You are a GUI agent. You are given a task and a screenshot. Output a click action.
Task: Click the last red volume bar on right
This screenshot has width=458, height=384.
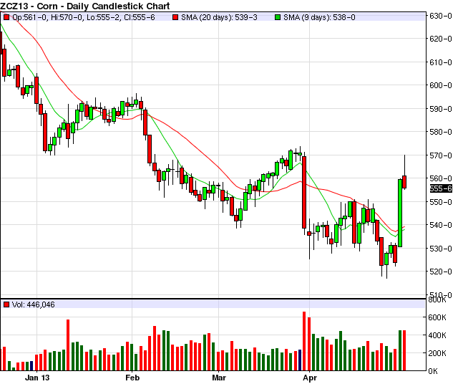point(404,350)
